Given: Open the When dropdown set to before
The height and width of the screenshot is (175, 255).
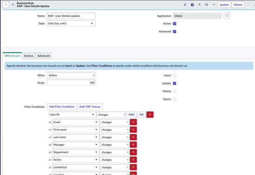Looking at the screenshot, I should point(71,75).
